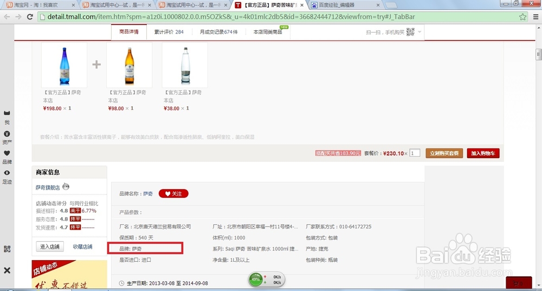Viewport: 542px width, 291px height.
Task: Click the 生产日期 date range text
Action: 167,283
